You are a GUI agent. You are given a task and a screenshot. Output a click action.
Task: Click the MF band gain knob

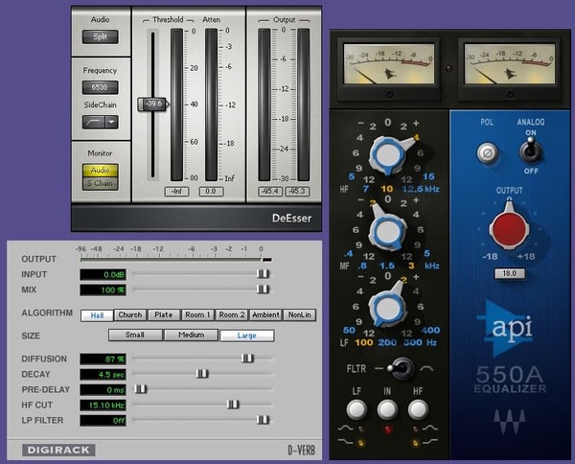[388, 231]
